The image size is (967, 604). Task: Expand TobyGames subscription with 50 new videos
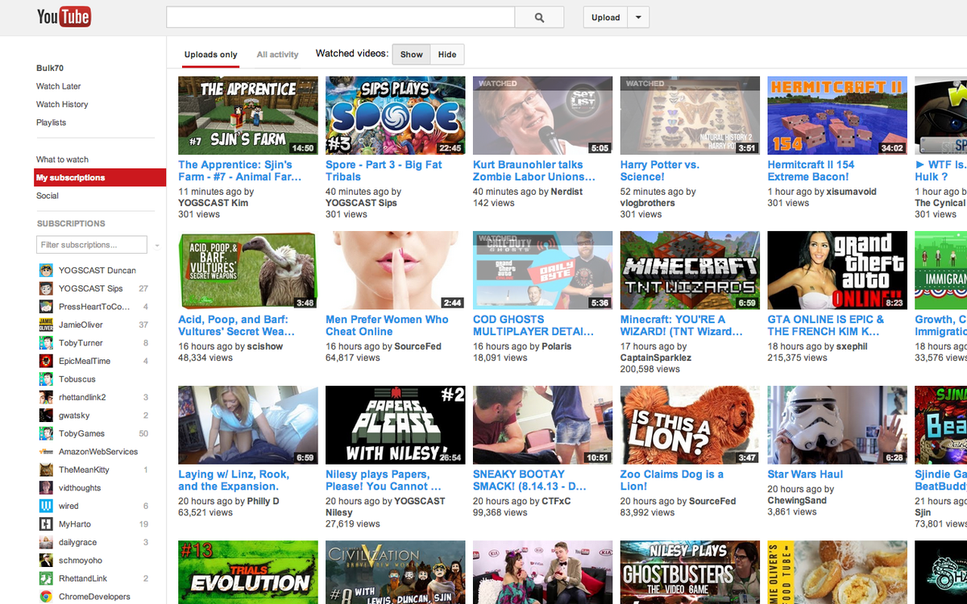[143, 433]
